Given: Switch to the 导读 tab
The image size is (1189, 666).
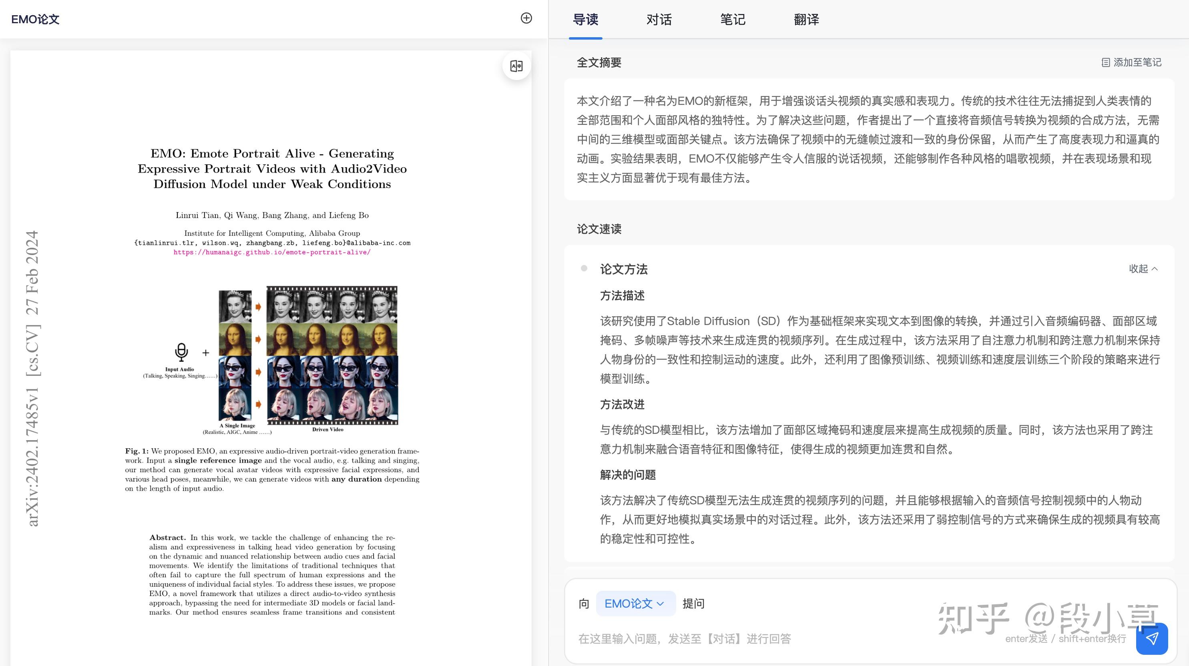Looking at the screenshot, I should (x=585, y=19).
